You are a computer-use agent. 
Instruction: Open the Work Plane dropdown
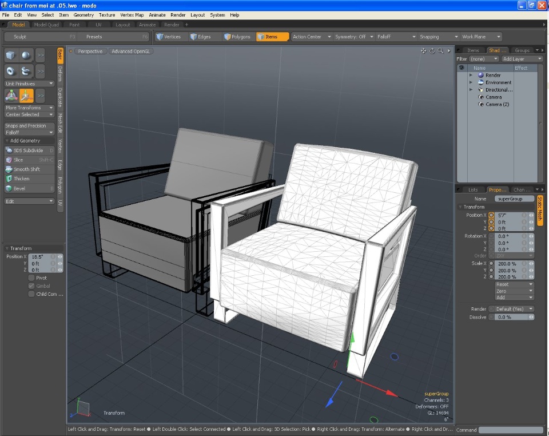pos(481,37)
